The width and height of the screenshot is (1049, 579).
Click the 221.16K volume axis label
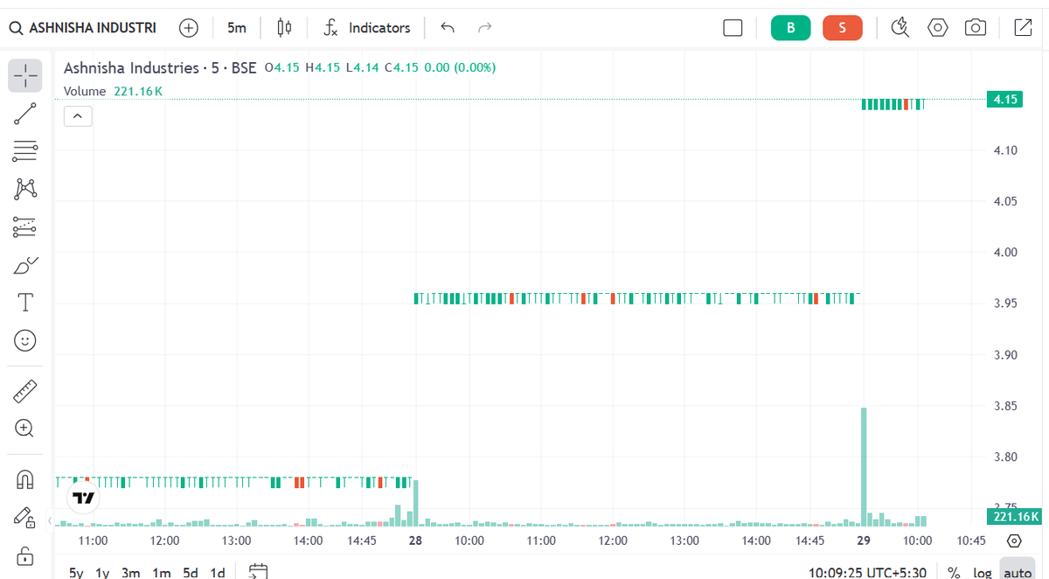(x=1012, y=517)
